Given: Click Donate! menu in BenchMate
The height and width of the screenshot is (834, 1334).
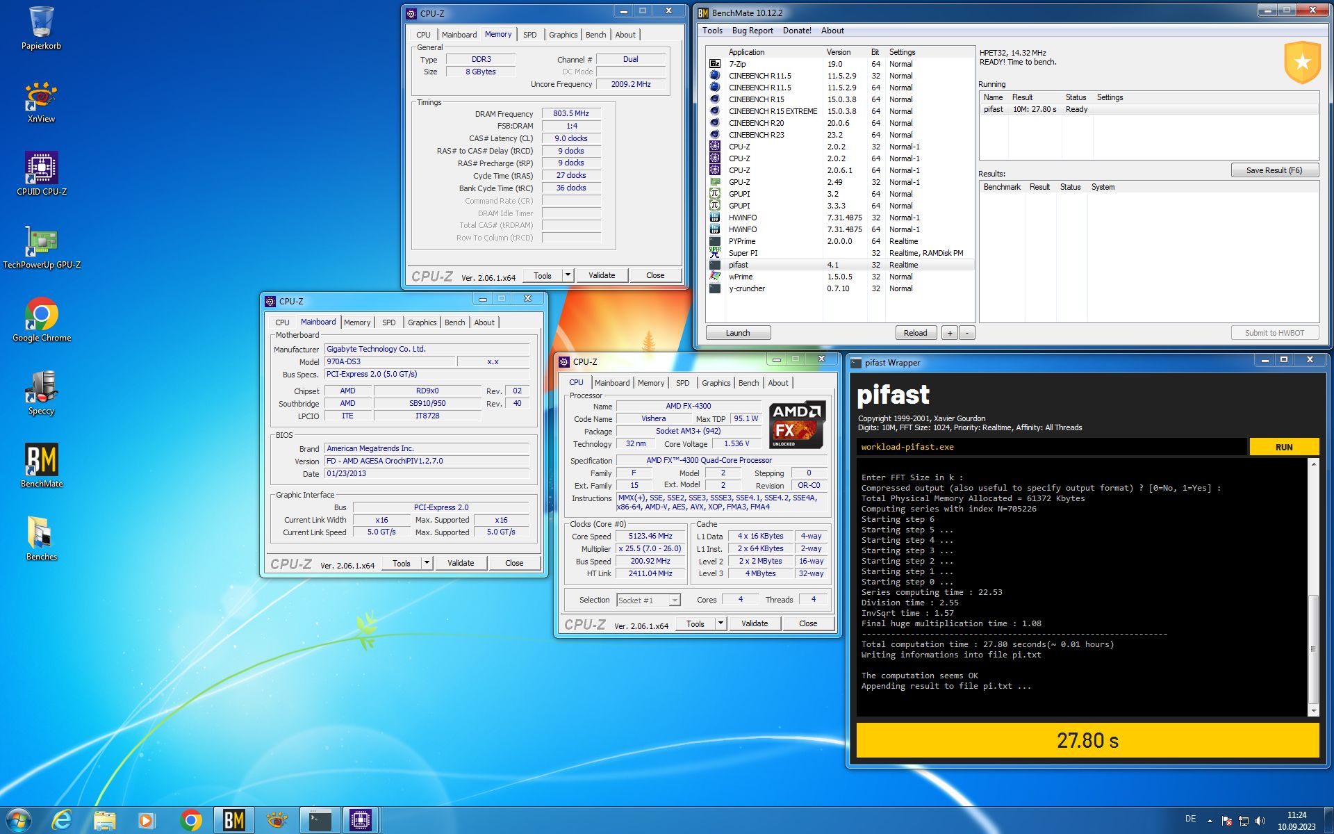Looking at the screenshot, I should [x=797, y=31].
